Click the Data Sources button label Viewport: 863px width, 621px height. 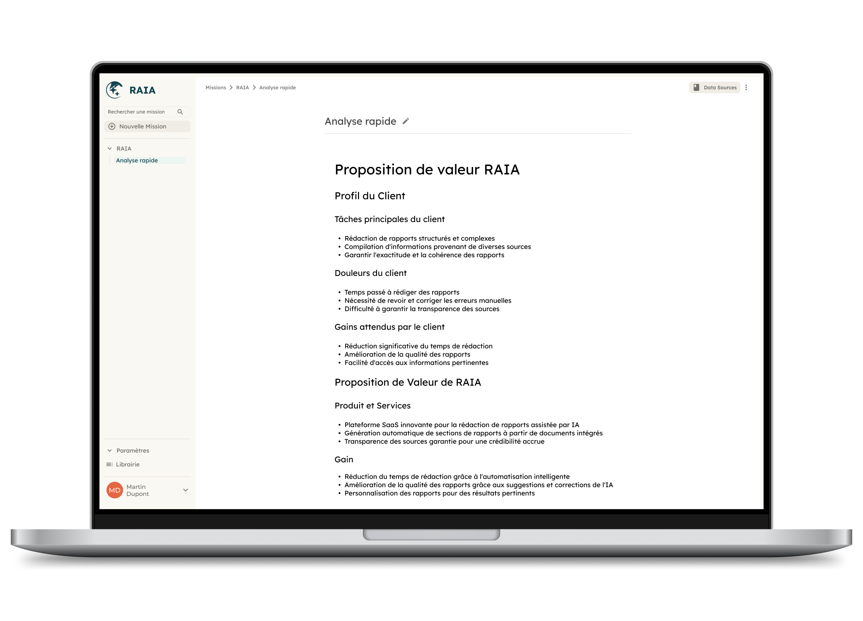click(720, 87)
